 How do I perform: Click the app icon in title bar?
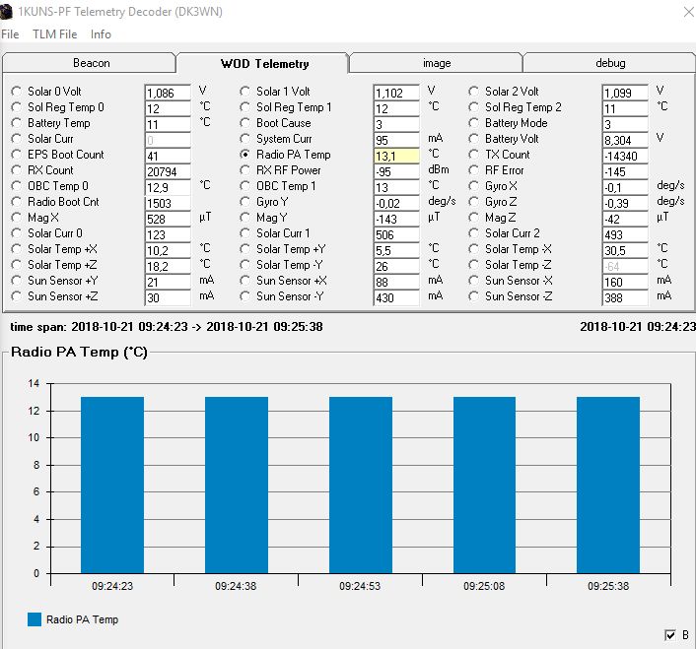8,10
